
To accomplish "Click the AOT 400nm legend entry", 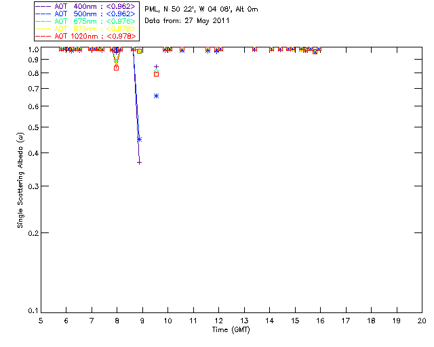I will (86, 6).
